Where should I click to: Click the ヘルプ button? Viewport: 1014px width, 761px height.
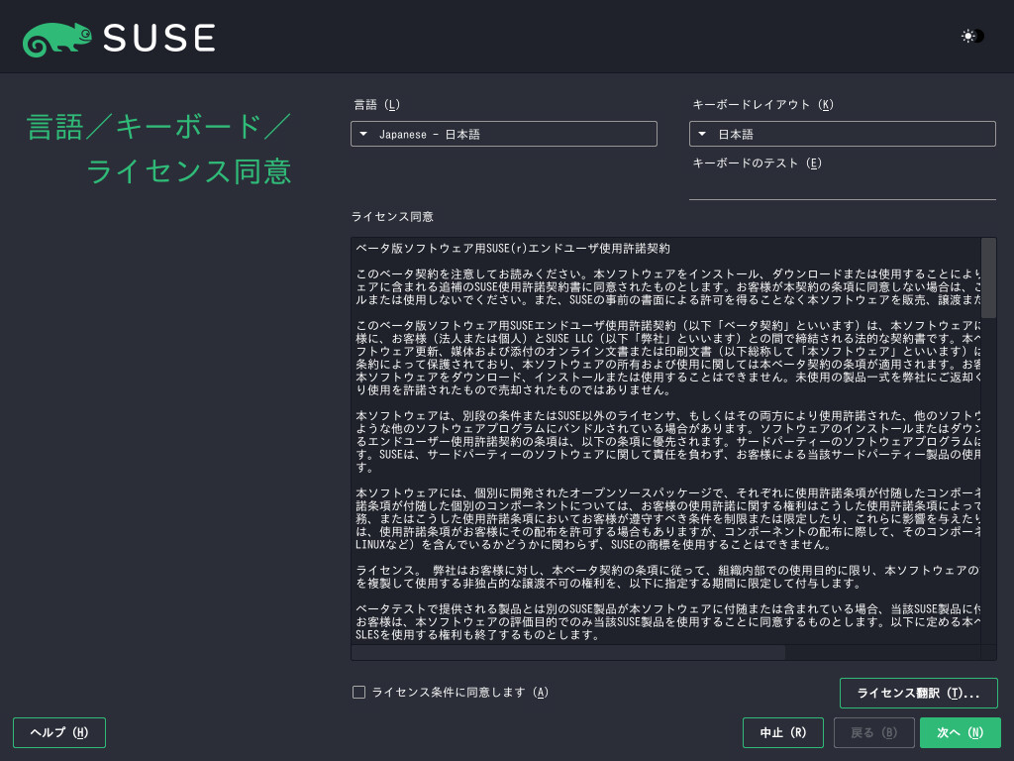point(58,732)
